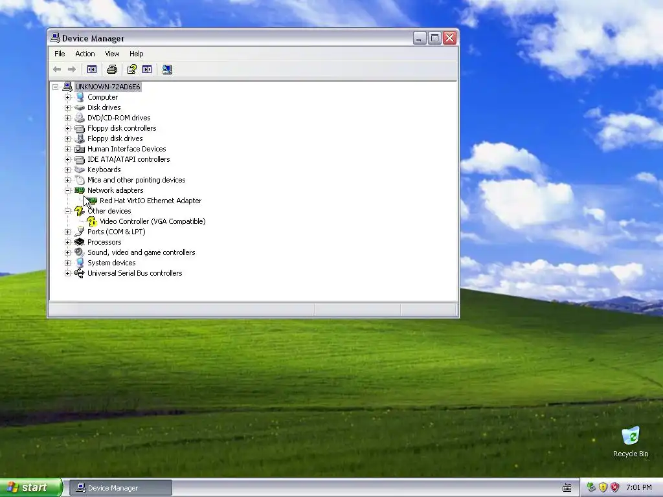Click the red shield alert tray icon
The width and height of the screenshot is (663, 497).
[x=615, y=487]
